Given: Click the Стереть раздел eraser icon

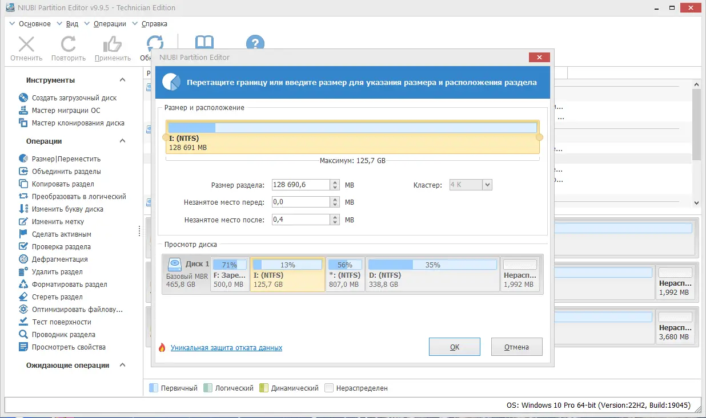Looking at the screenshot, I should point(23,297).
